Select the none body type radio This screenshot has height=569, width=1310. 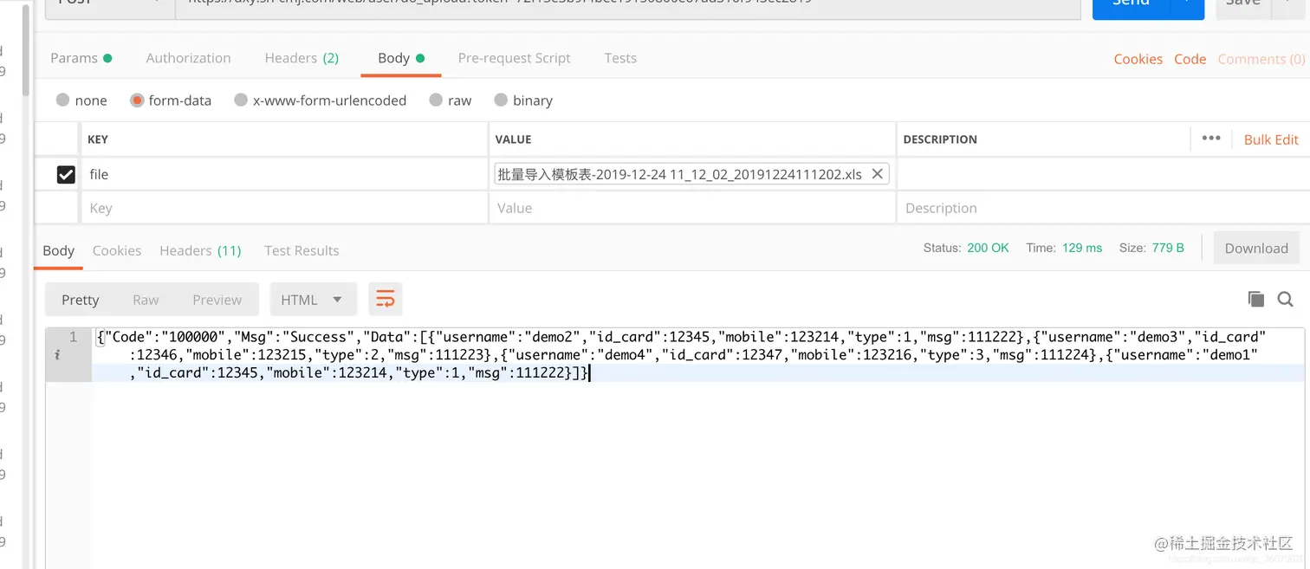(62, 100)
